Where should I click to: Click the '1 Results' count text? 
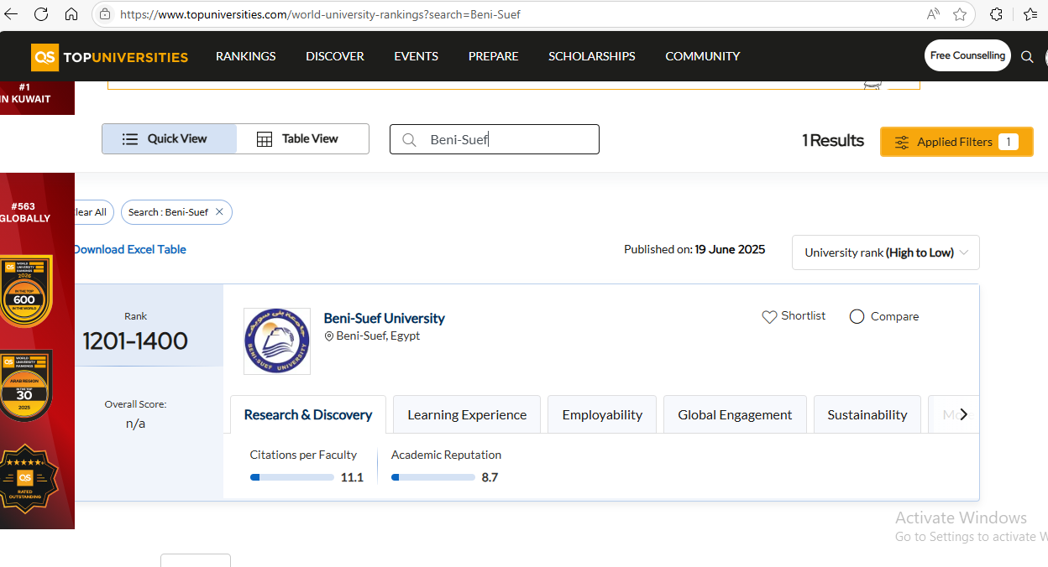click(x=833, y=140)
